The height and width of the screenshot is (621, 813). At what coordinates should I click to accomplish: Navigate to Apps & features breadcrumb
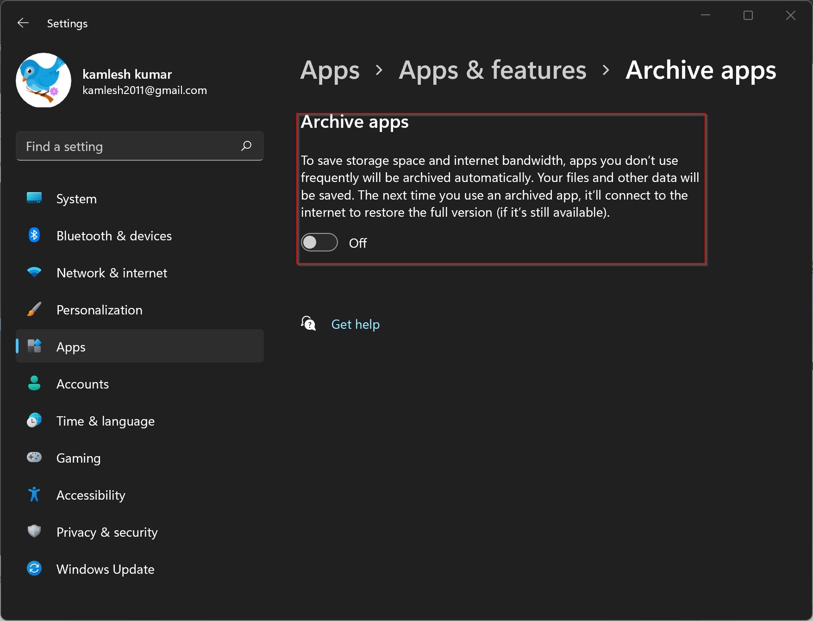click(493, 70)
